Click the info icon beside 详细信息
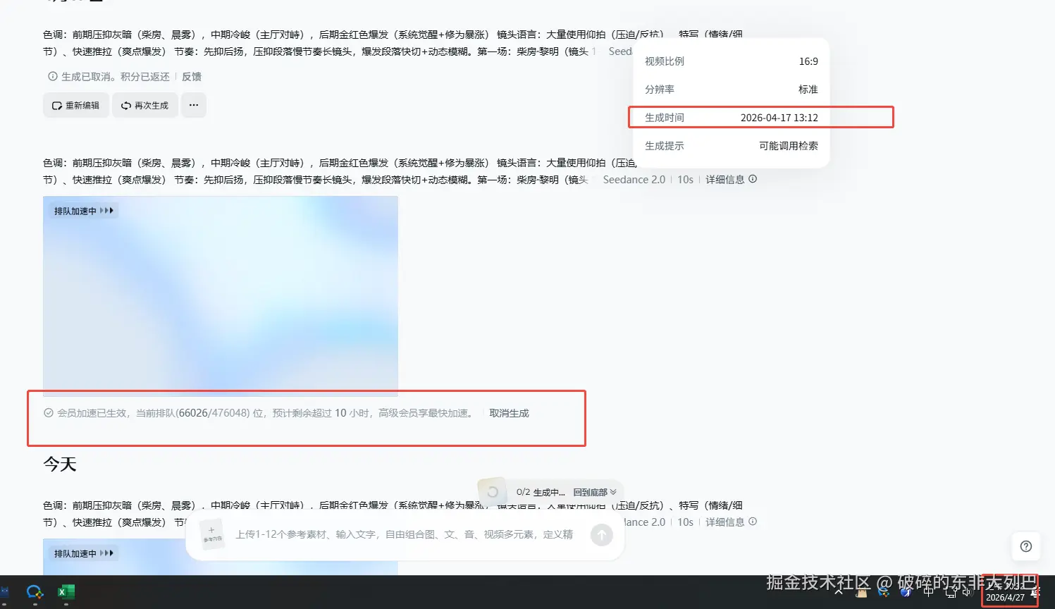 (752, 179)
